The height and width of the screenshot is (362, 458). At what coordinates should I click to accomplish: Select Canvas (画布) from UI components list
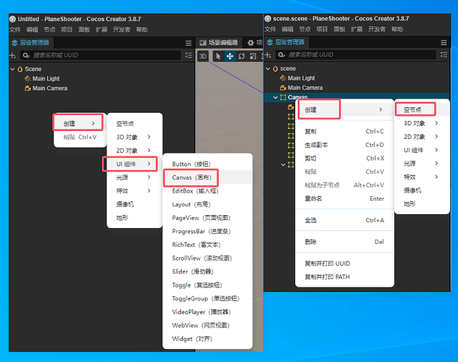coord(207,177)
